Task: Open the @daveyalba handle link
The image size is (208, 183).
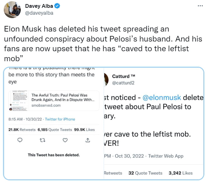Action: point(39,13)
